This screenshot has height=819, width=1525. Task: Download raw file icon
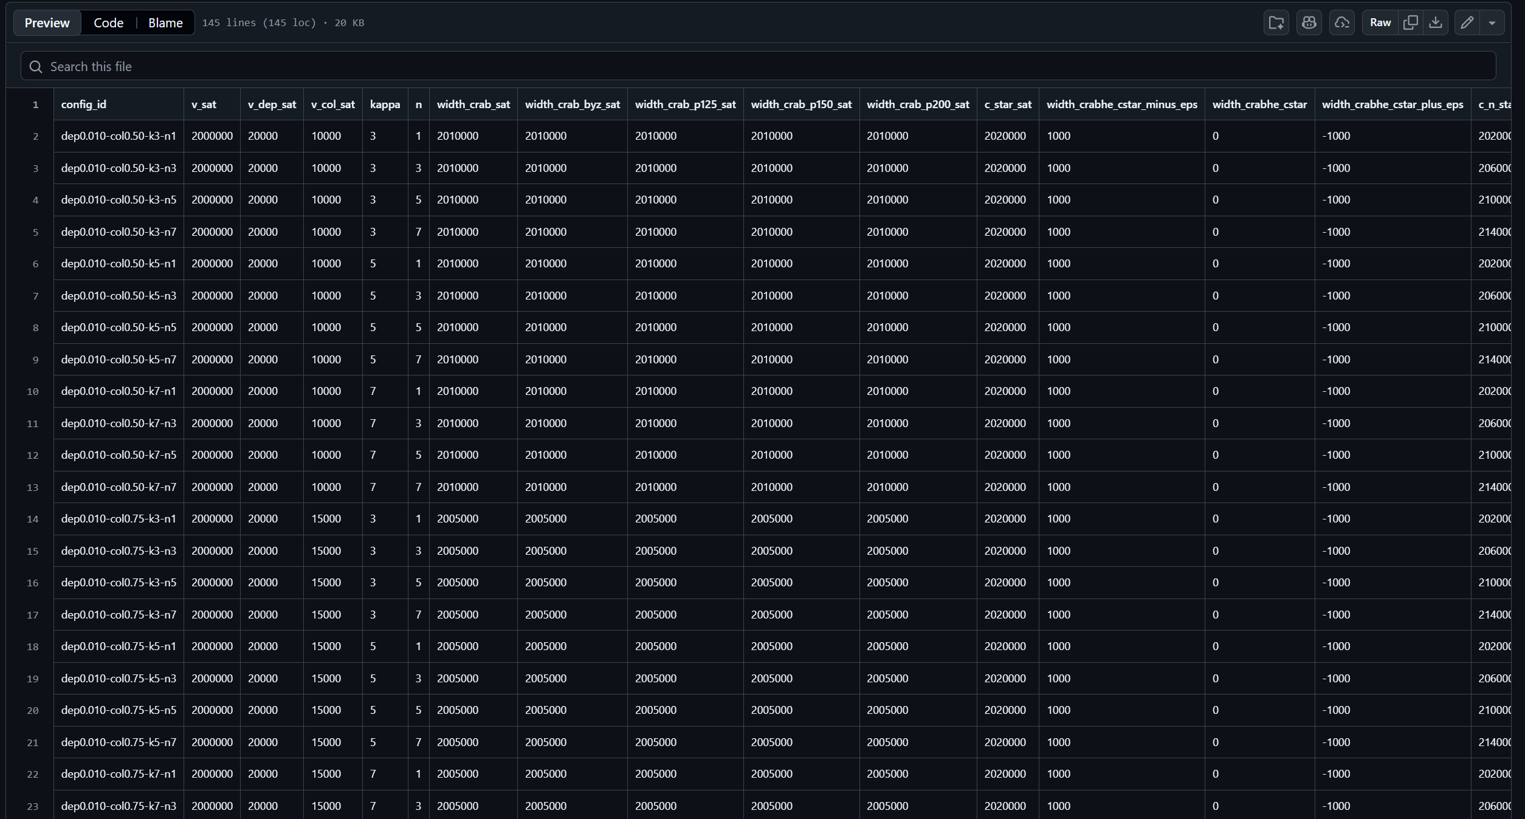pyautogui.click(x=1435, y=23)
